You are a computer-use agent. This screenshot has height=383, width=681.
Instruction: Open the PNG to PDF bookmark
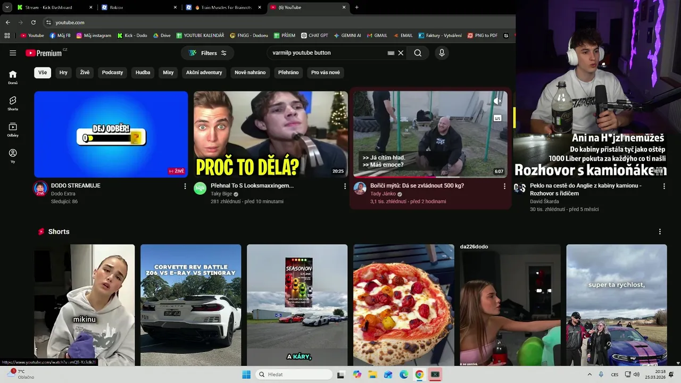[482, 36]
